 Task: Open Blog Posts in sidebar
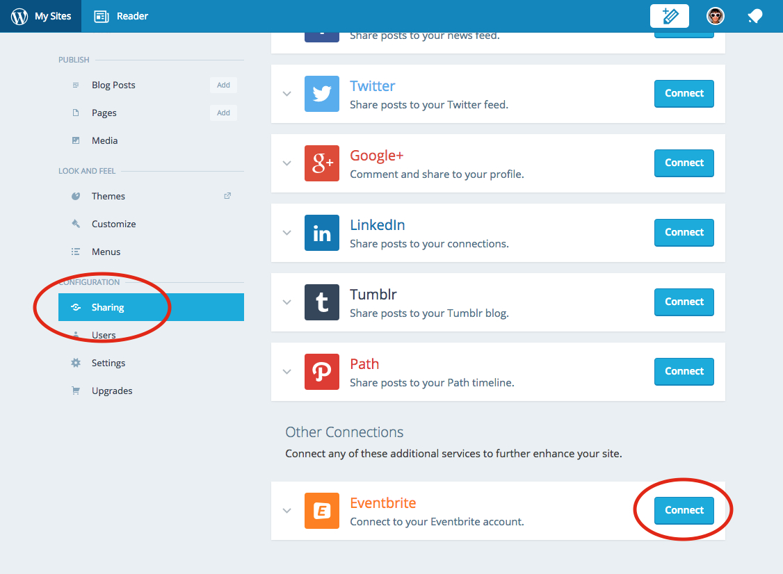click(x=113, y=85)
